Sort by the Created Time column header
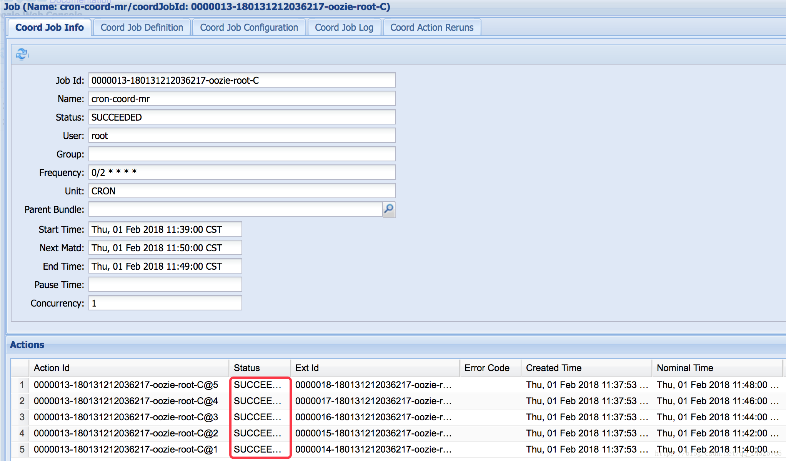786x461 pixels. [x=586, y=368]
